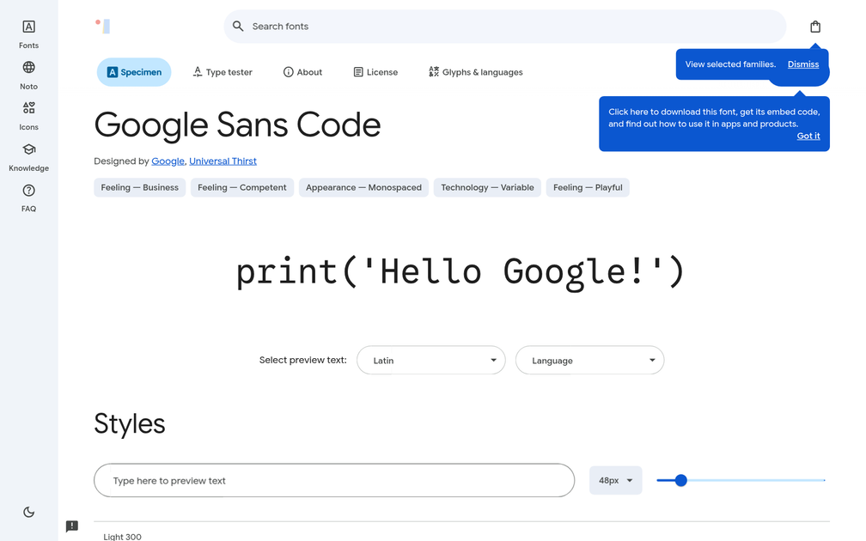The height and width of the screenshot is (541, 866).
Task: Open the Glyphs & languages tab
Action: click(x=475, y=72)
